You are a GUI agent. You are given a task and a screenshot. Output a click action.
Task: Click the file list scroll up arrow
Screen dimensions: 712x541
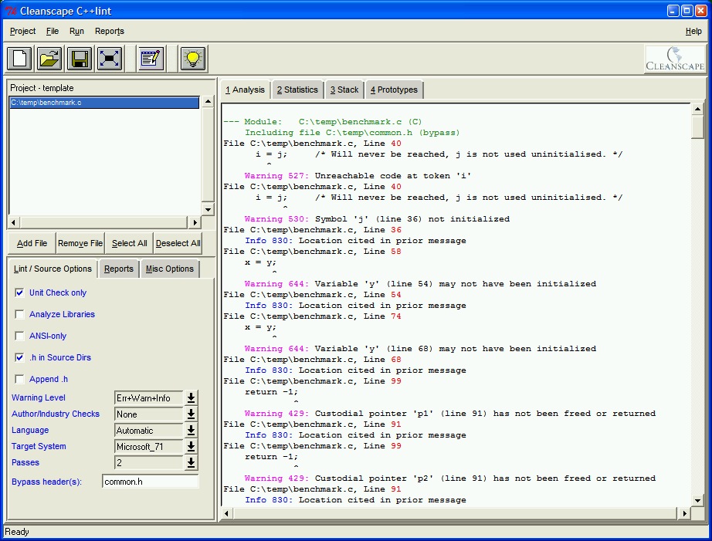[x=208, y=102]
